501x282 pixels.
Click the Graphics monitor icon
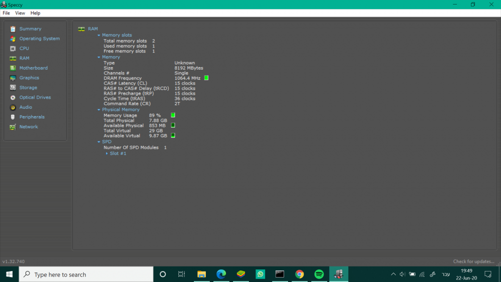[13, 78]
